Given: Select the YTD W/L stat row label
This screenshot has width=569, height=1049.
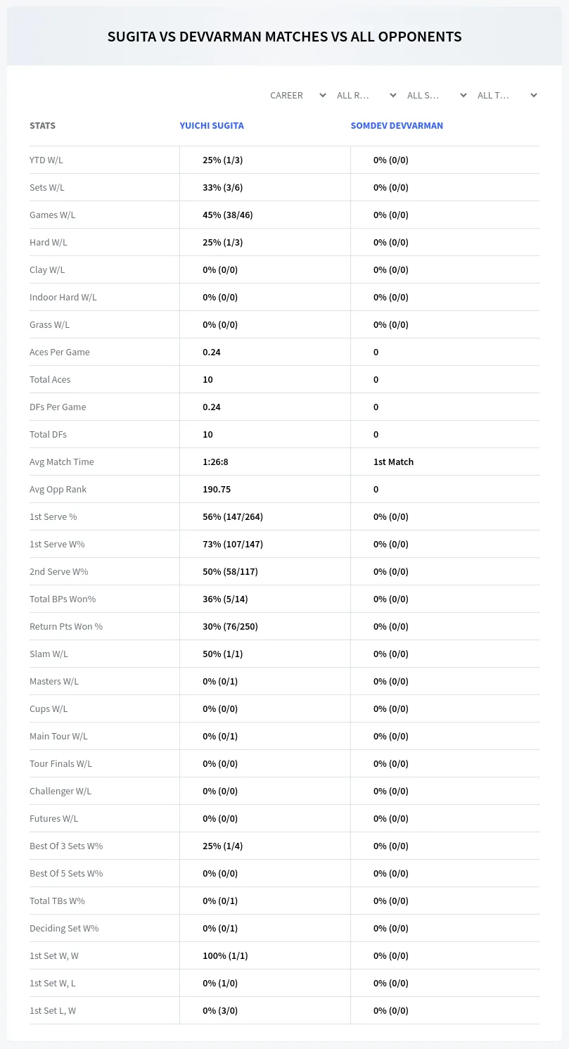Looking at the screenshot, I should [46, 160].
